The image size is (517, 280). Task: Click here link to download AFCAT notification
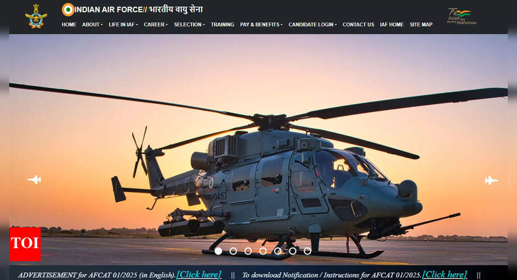pos(444,275)
